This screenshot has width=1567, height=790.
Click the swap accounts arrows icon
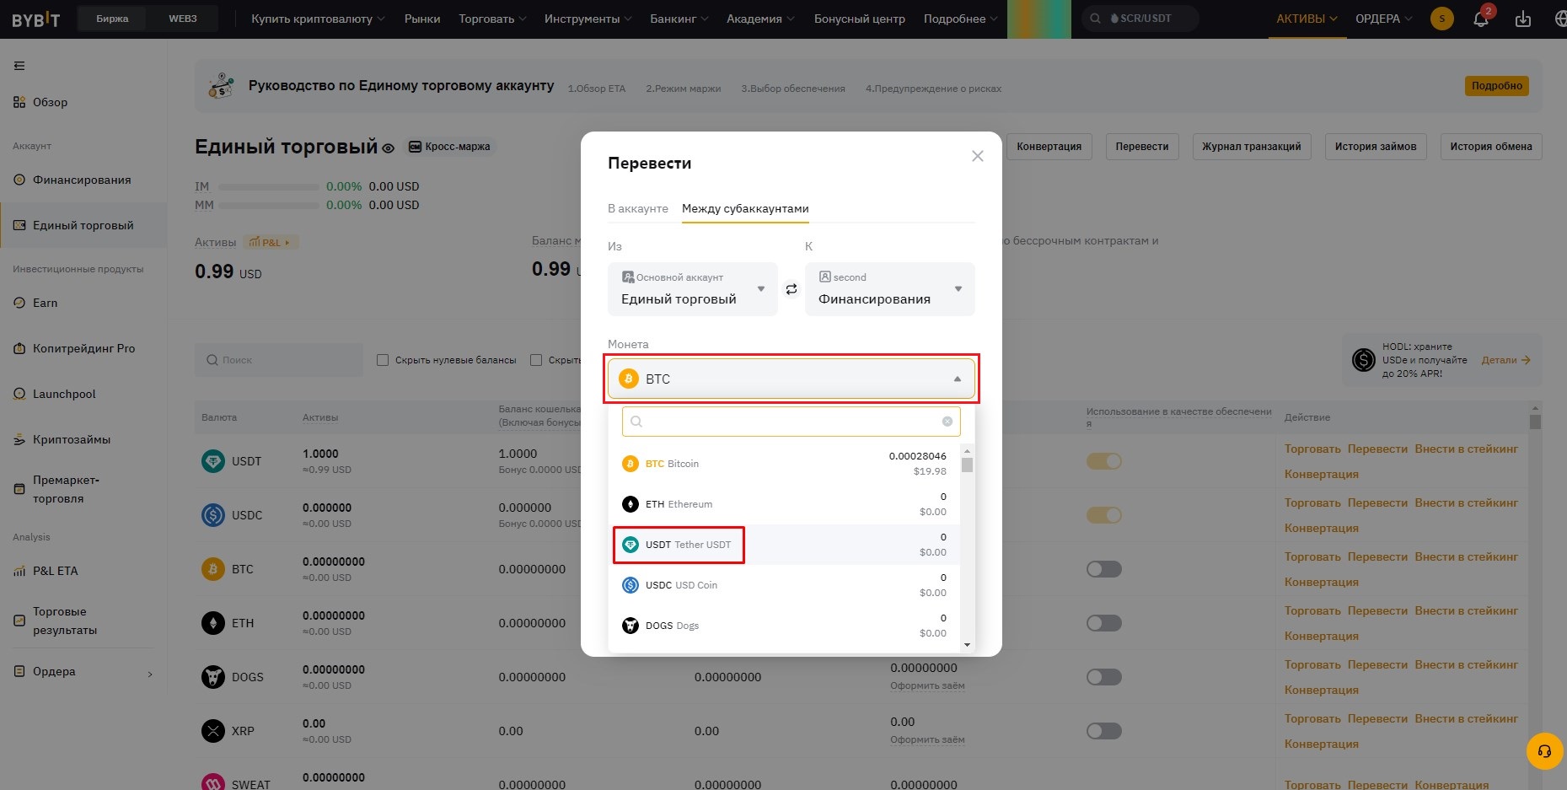791,289
